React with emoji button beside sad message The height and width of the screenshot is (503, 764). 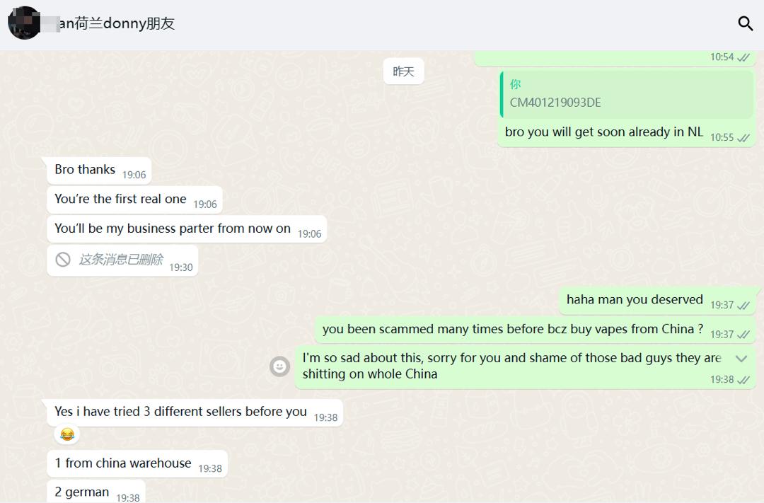(279, 366)
